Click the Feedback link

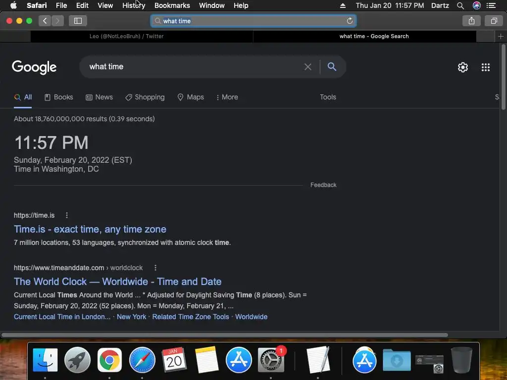(x=323, y=185)
